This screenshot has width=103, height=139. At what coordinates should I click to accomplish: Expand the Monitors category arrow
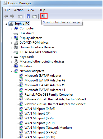click(x=11, y=66)
